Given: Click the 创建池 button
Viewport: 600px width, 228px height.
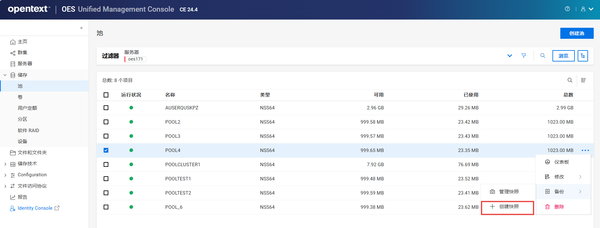Looking at the screenshot, I should [576, 33].
